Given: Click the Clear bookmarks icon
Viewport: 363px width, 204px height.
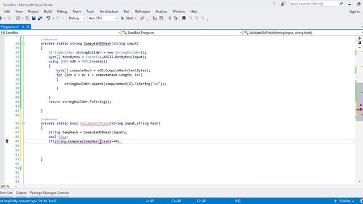Looking at the screenshot, I should tap(202, 18).
